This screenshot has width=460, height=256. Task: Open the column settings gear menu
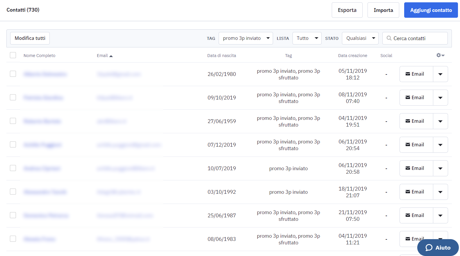tap(440, 55)
